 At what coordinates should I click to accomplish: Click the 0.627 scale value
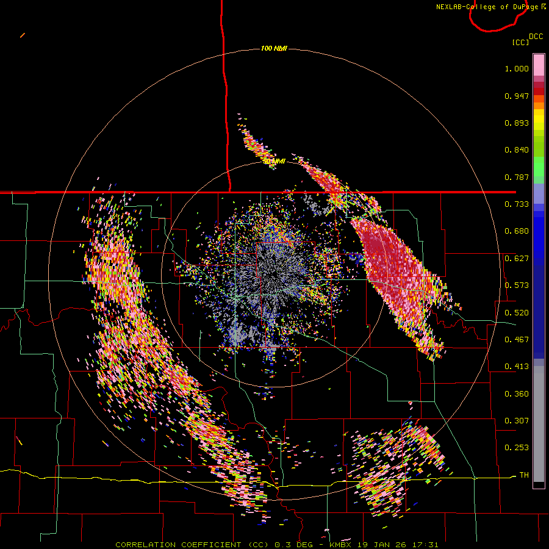click(517, 259)
